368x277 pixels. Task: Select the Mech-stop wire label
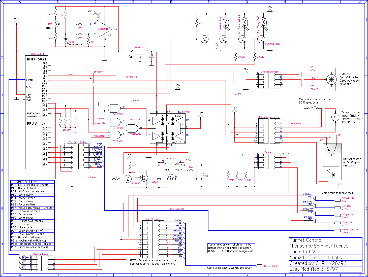pos(295,123)
